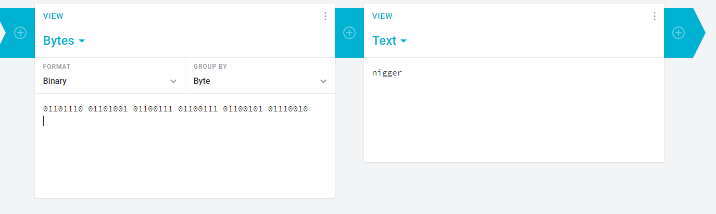
Task: Click the VIEW label above Bytes
Action: pyautogui.click(x=53, y=16)
